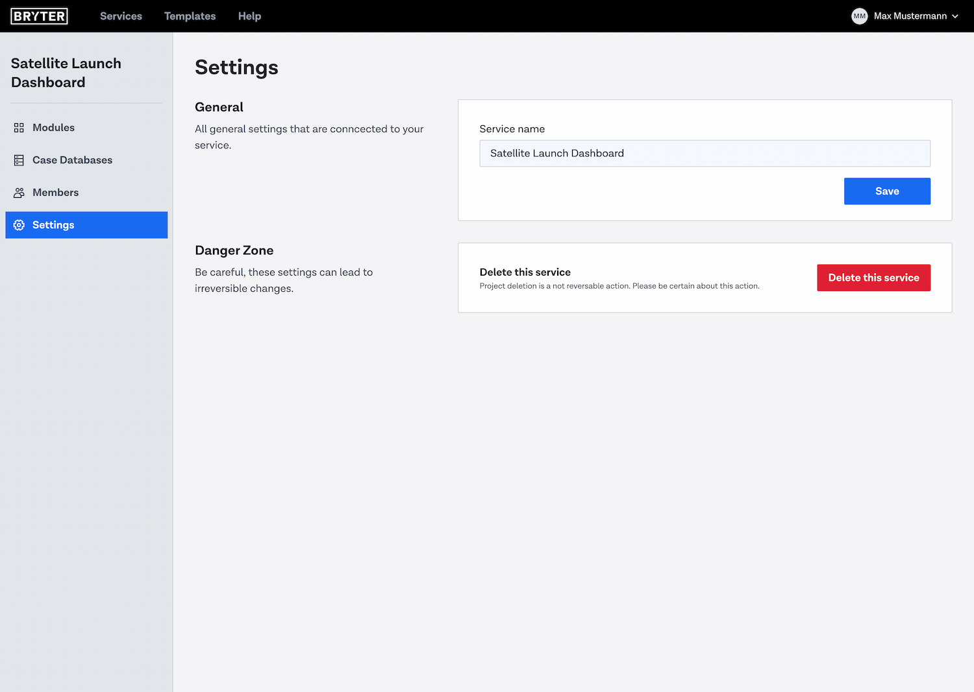The width and height of the screenshot is (974, 692).
Task: Click the red Delete this service button
Action: (x=873, y=278)
